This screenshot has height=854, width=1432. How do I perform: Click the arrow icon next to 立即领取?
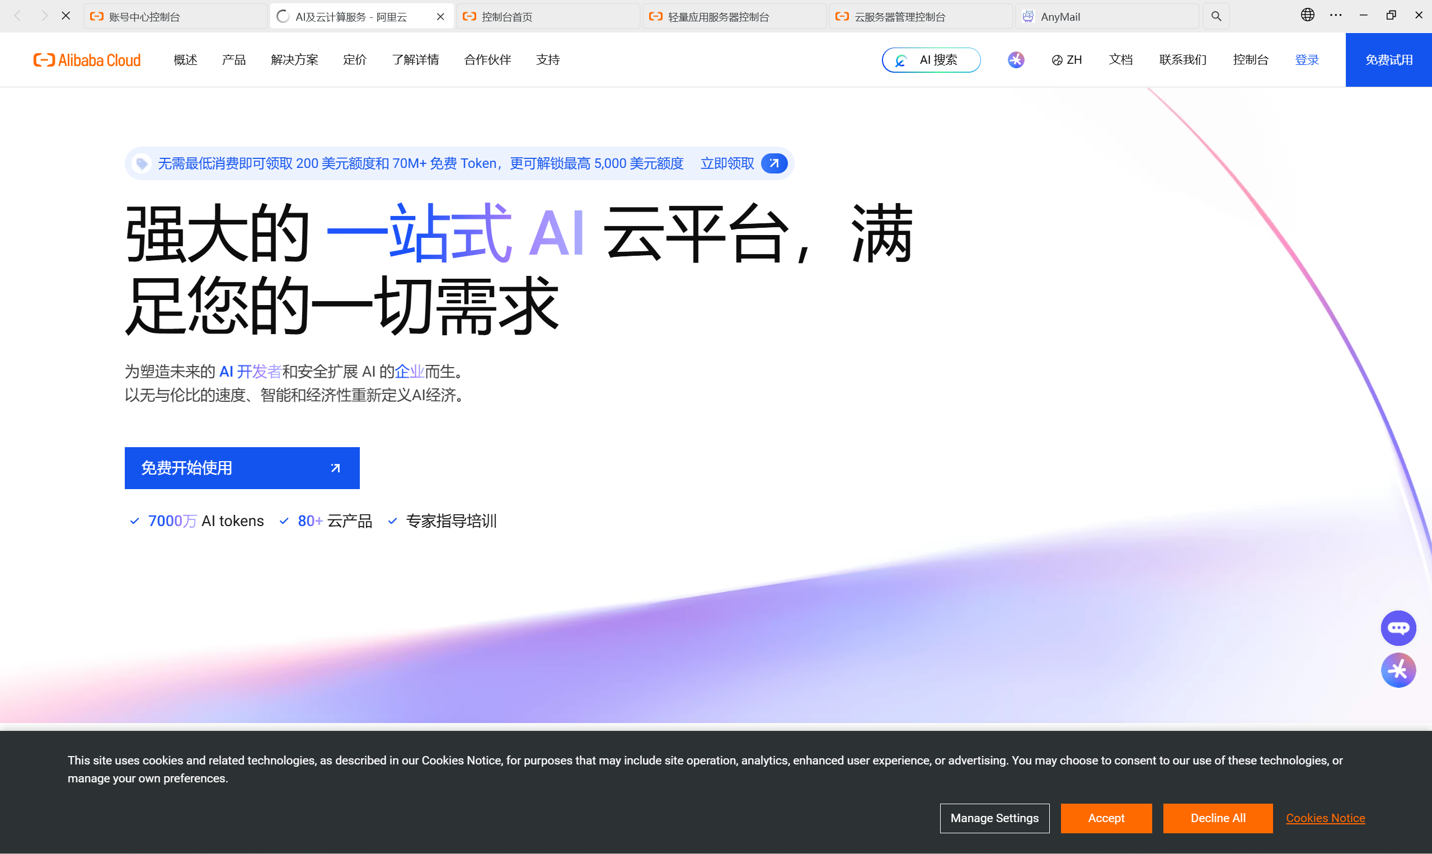[x=774, y=163]
